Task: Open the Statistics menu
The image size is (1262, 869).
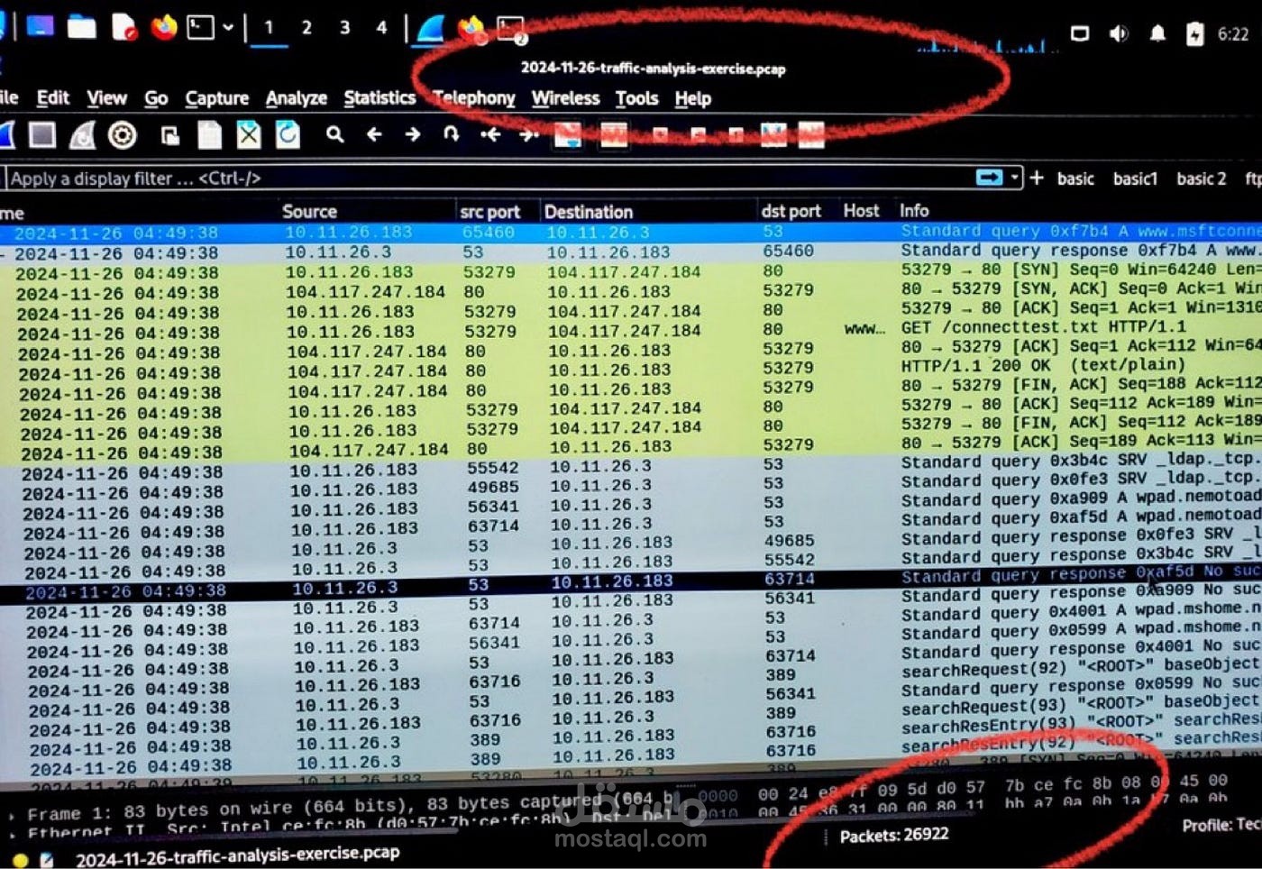Action: 380,98
